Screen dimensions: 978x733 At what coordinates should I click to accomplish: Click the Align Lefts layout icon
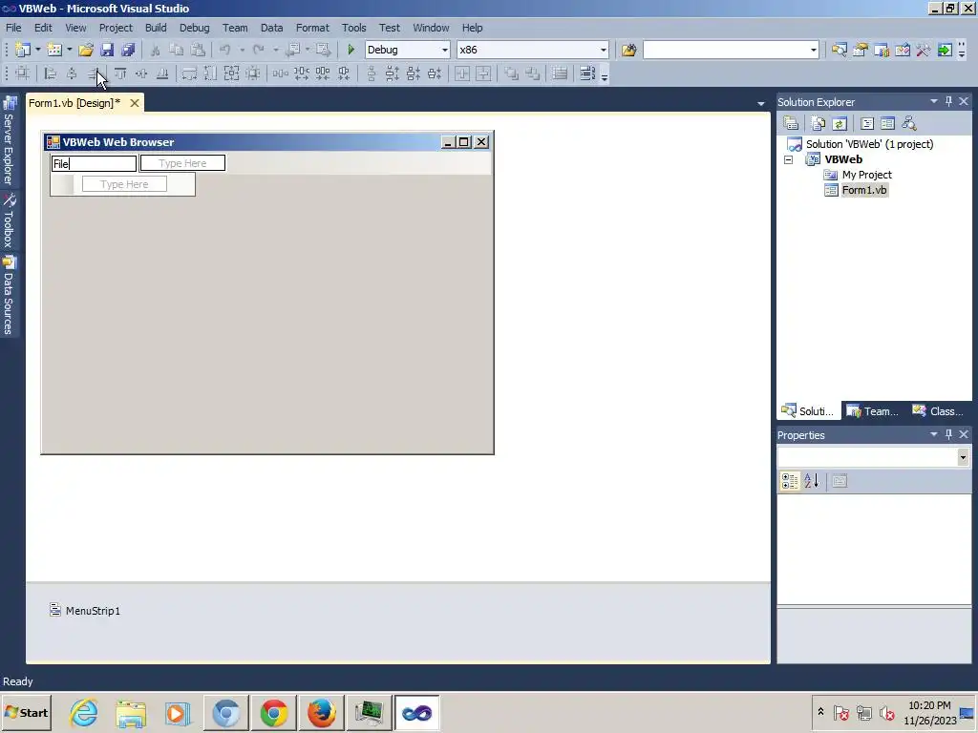tap(51, 73)
